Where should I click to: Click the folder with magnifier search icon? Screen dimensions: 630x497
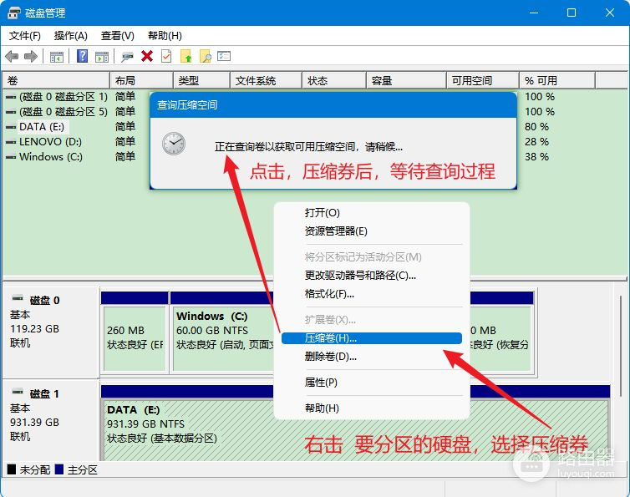pyautogui.click(x=206, y=56)
